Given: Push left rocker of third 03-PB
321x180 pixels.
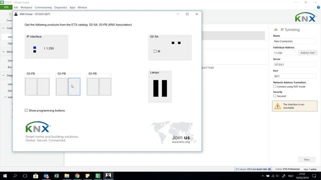Looking at the screenshot, I should coord(93,86).
